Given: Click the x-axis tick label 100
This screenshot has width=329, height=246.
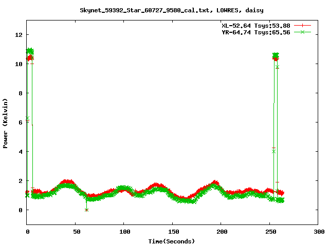Looking at the screenshot, I should click(x=125, y=232).
